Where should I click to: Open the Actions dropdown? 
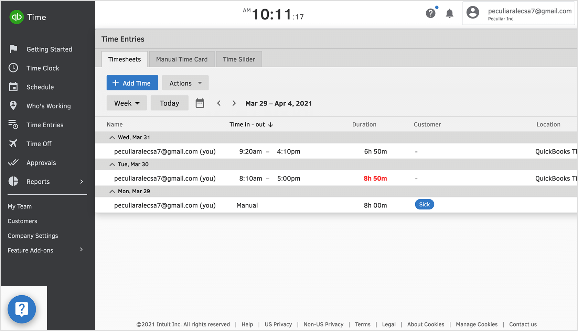[x=185, y=83]
